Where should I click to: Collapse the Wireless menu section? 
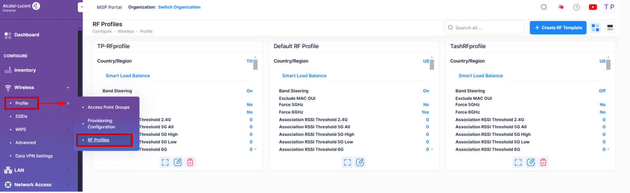[x=68, y=88]
